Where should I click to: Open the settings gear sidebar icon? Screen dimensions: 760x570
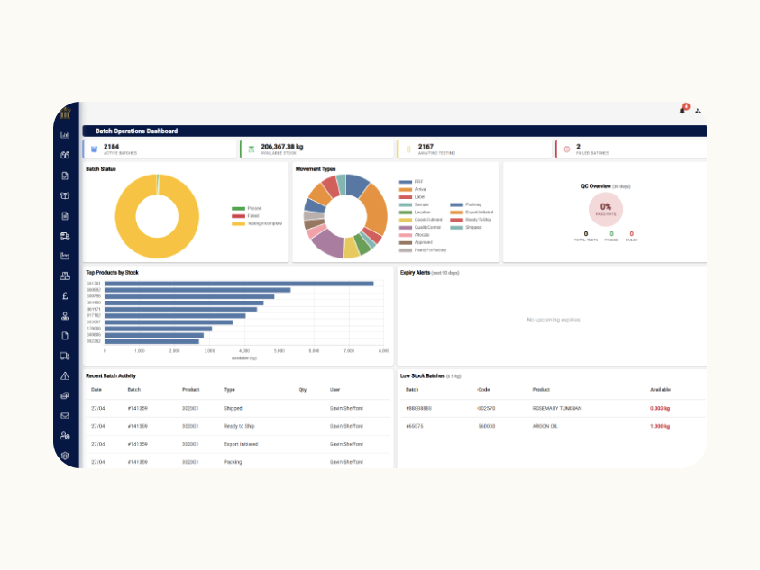tap(65, 456)
